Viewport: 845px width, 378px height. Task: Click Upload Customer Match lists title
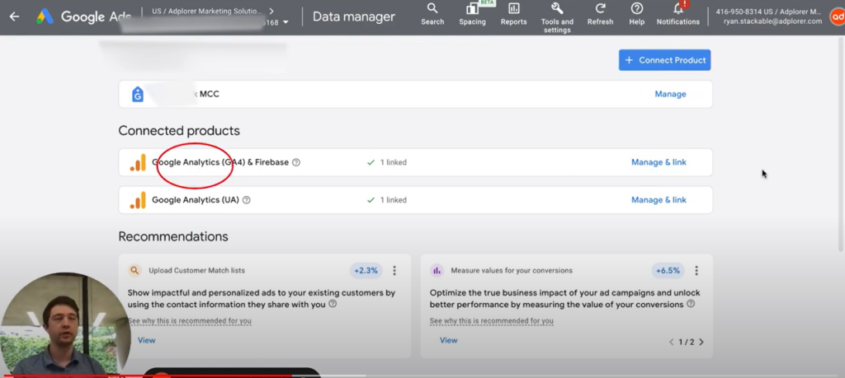[x=196, y=270]
